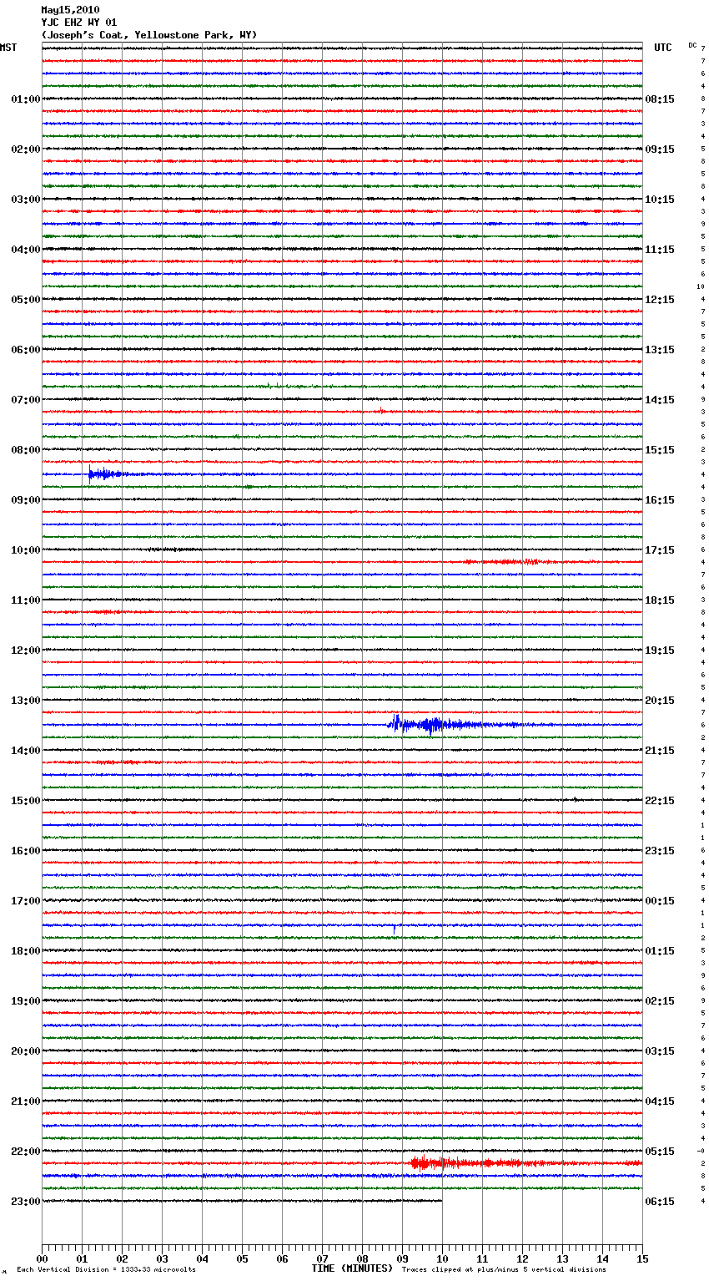Click the 'DC' column header

[692, 45]
